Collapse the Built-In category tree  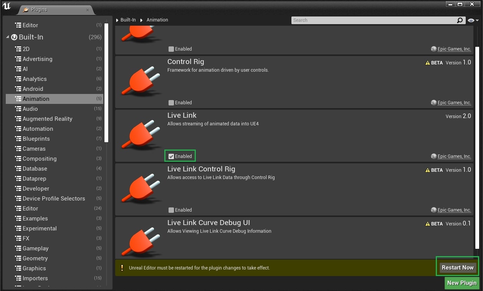tap(8, 37)
